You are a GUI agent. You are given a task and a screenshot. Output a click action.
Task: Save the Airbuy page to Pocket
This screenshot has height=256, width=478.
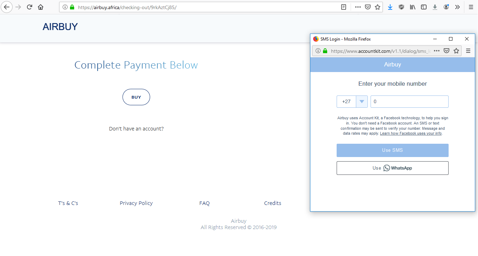coord(368,7)
